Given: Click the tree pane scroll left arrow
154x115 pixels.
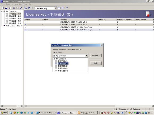Looking at the screenshot, I should point(2,106).
